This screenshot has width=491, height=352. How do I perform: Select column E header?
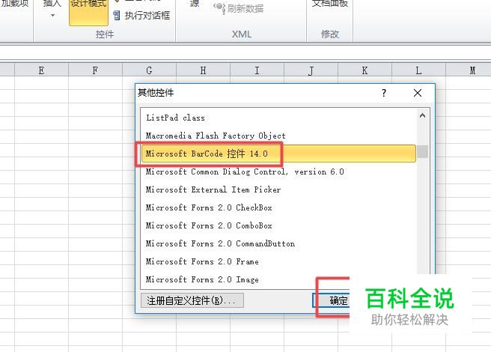[41, 70]
